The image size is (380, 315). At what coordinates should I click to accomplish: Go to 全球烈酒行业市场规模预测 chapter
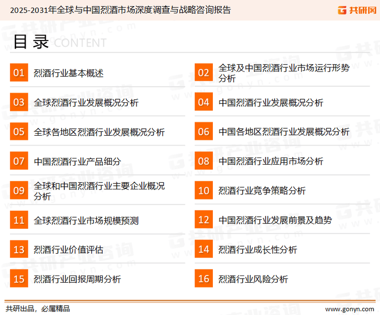click(86, 220)
